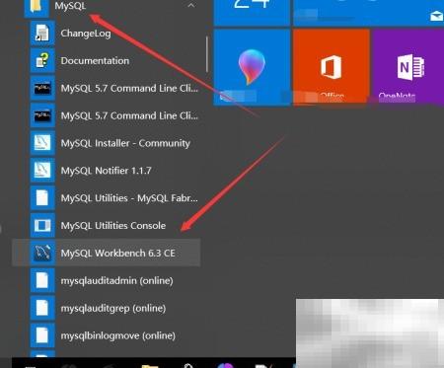Click MySQL Utilities Console label
The height and width of the screenshot is (368, 444).
113,226
